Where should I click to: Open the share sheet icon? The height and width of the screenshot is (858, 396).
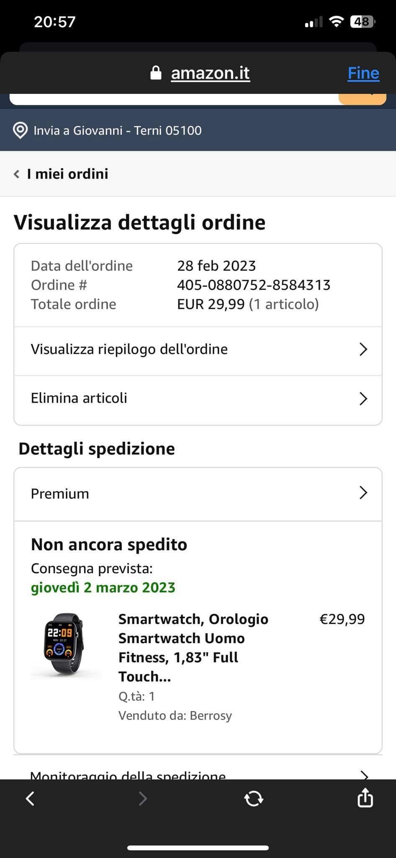coord(365,797)
